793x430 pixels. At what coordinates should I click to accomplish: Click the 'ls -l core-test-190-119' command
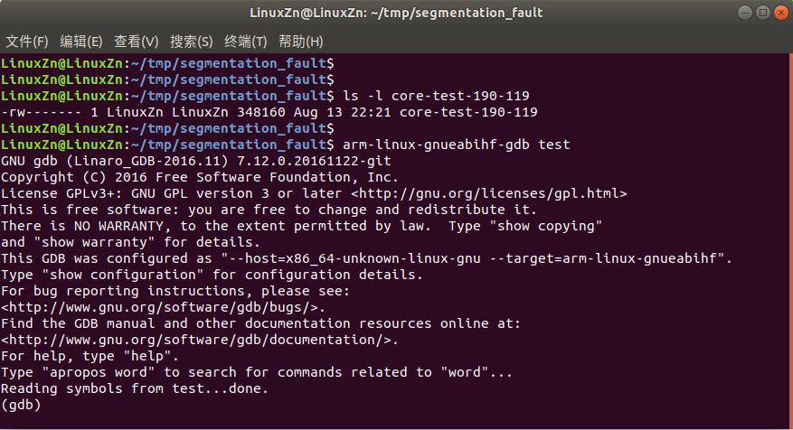(x=436, y=96)
